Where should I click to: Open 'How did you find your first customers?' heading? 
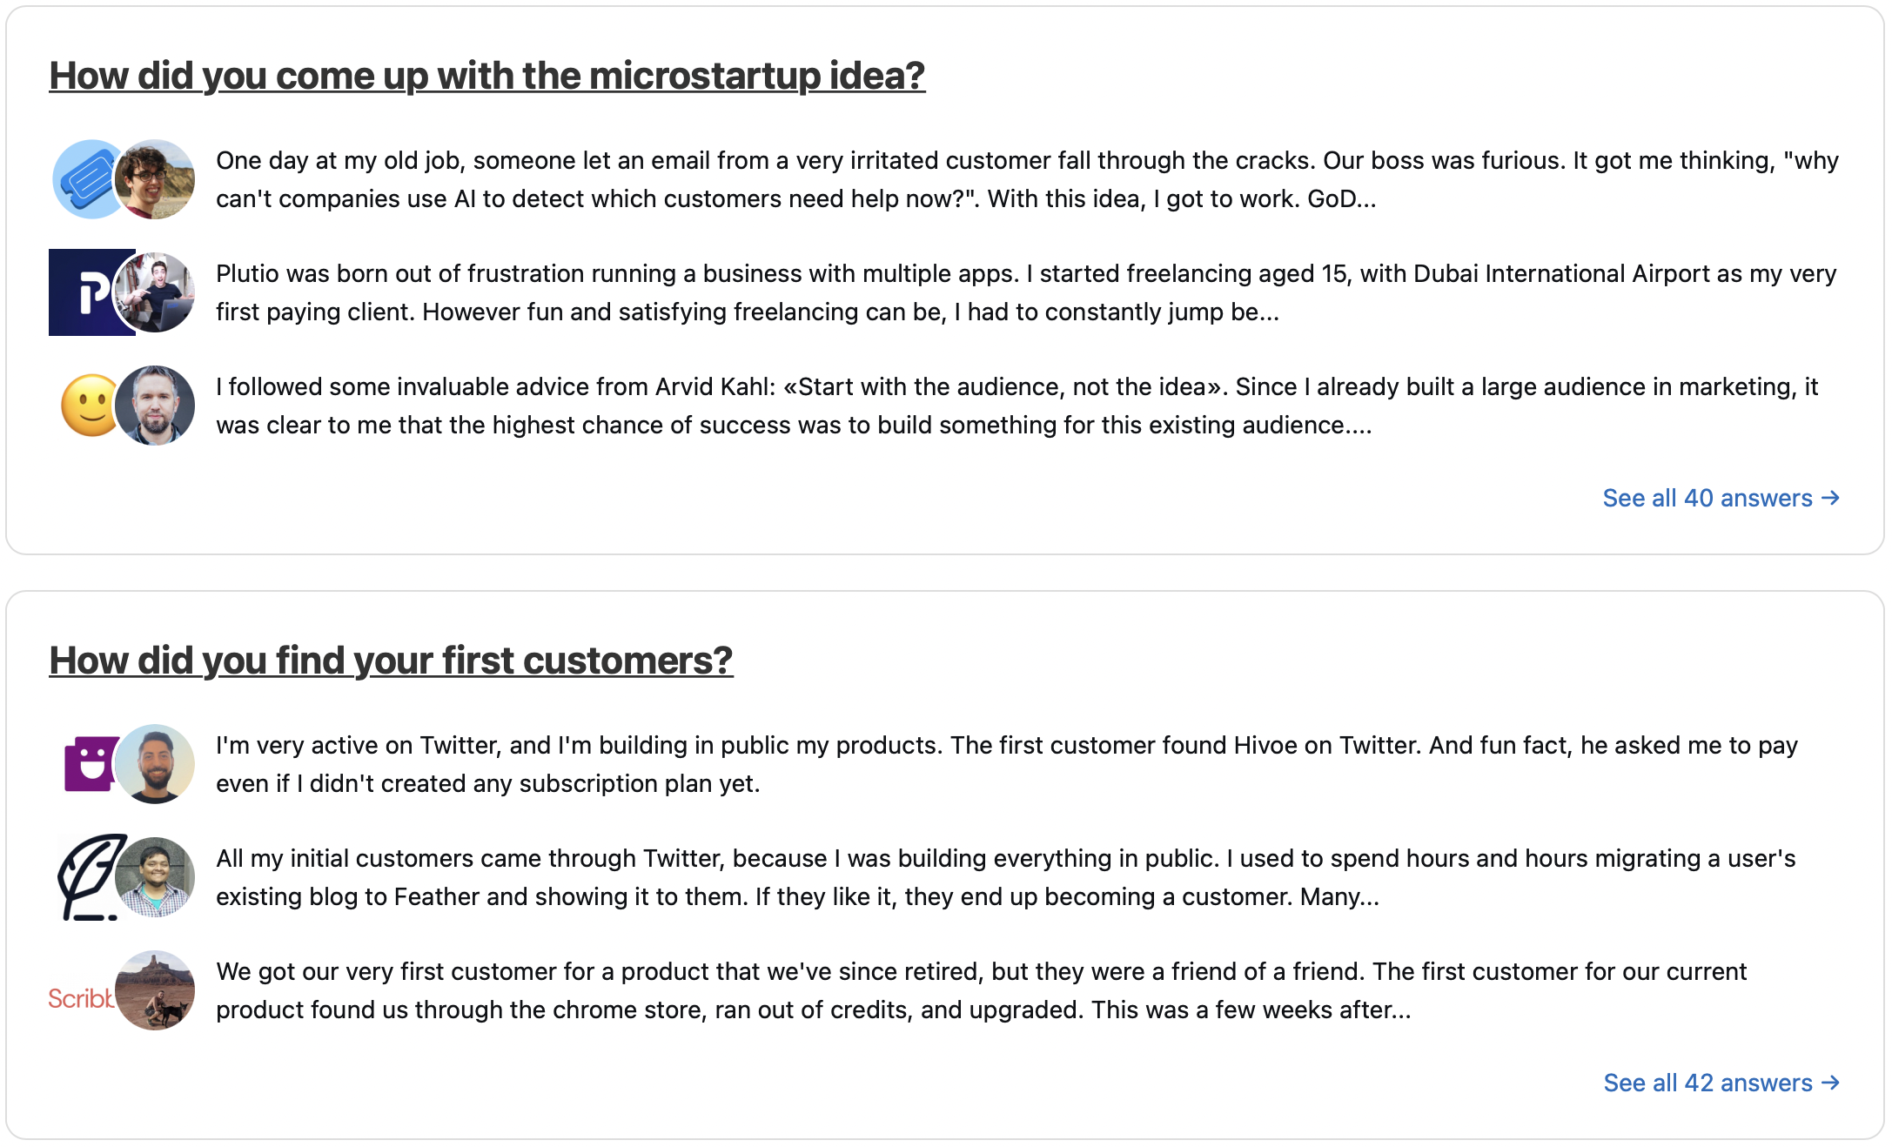[x=391, y=661]
